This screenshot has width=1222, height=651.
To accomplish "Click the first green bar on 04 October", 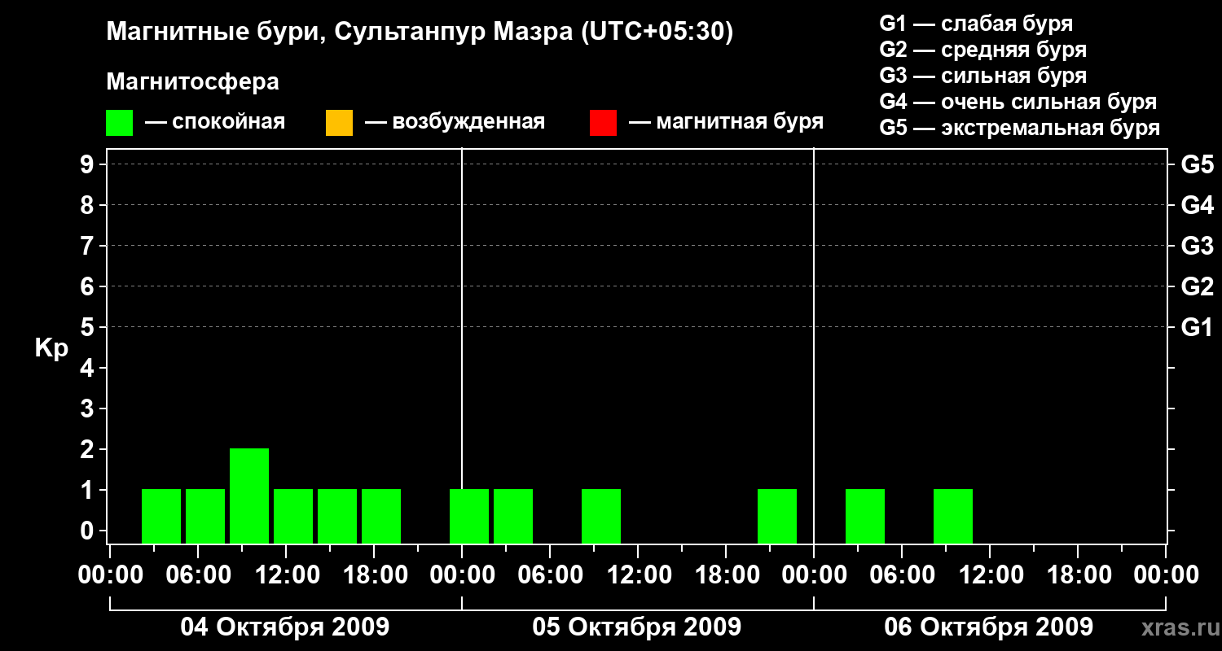I will (161, 515).
